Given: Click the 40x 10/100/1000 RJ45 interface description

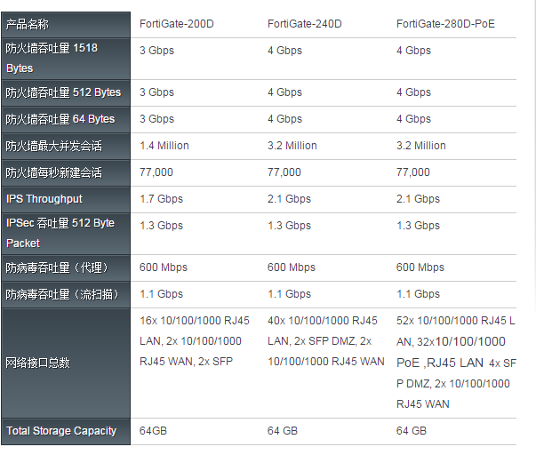Looking at the screenshot, I should click(x=326, y=341).
